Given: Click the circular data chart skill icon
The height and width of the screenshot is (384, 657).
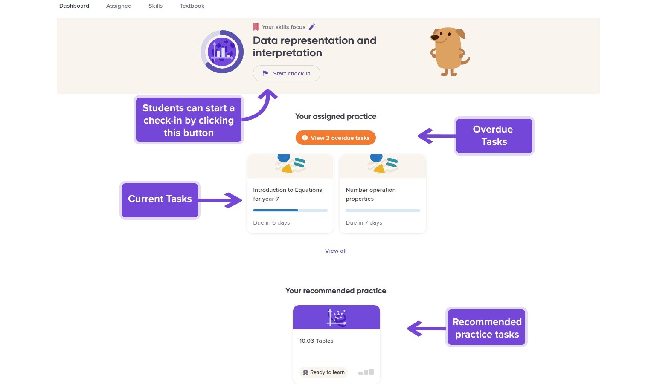Looking at the screenshot, I should click(x=222, y=52).
